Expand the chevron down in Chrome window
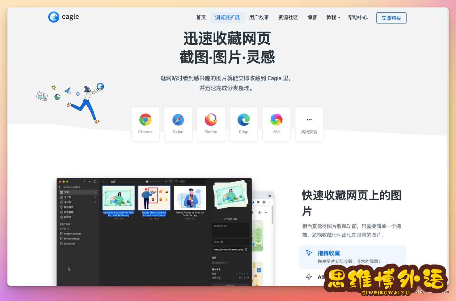 266,213
